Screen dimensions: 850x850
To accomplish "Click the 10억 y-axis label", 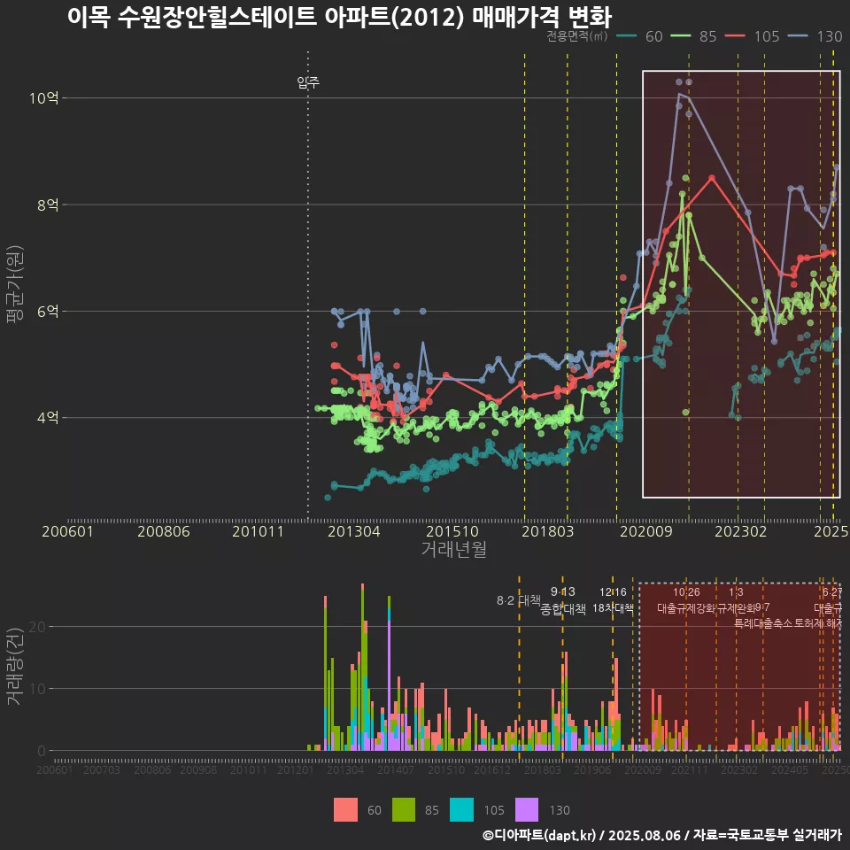I will [x=44, y=98].
